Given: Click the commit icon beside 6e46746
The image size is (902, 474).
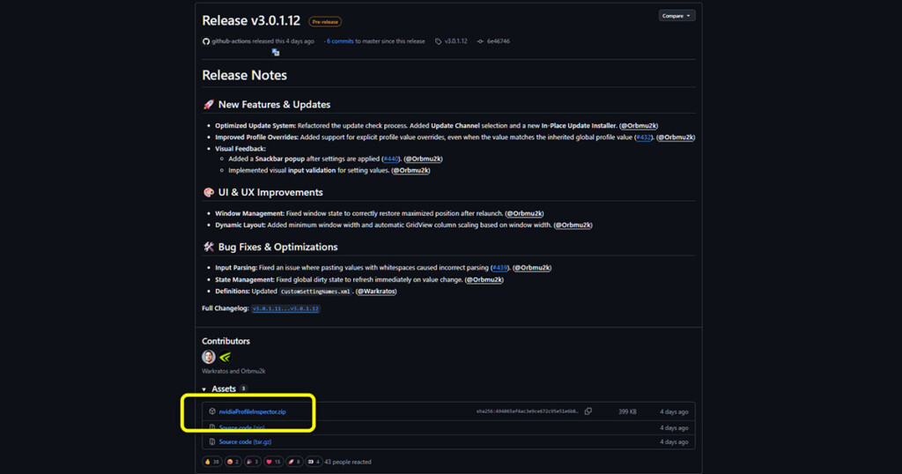Looking at the screenshot, I should [480, 41].
